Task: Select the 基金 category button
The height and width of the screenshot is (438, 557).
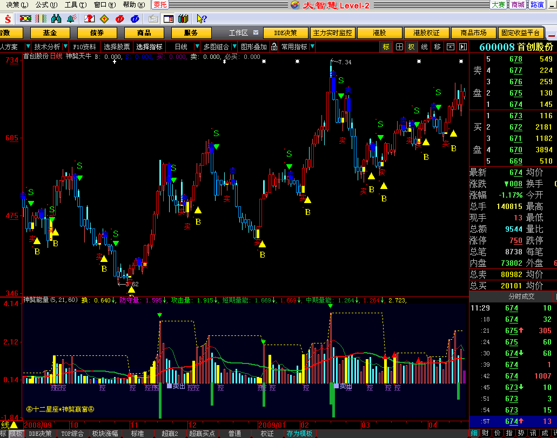Action: coord(50,33)
